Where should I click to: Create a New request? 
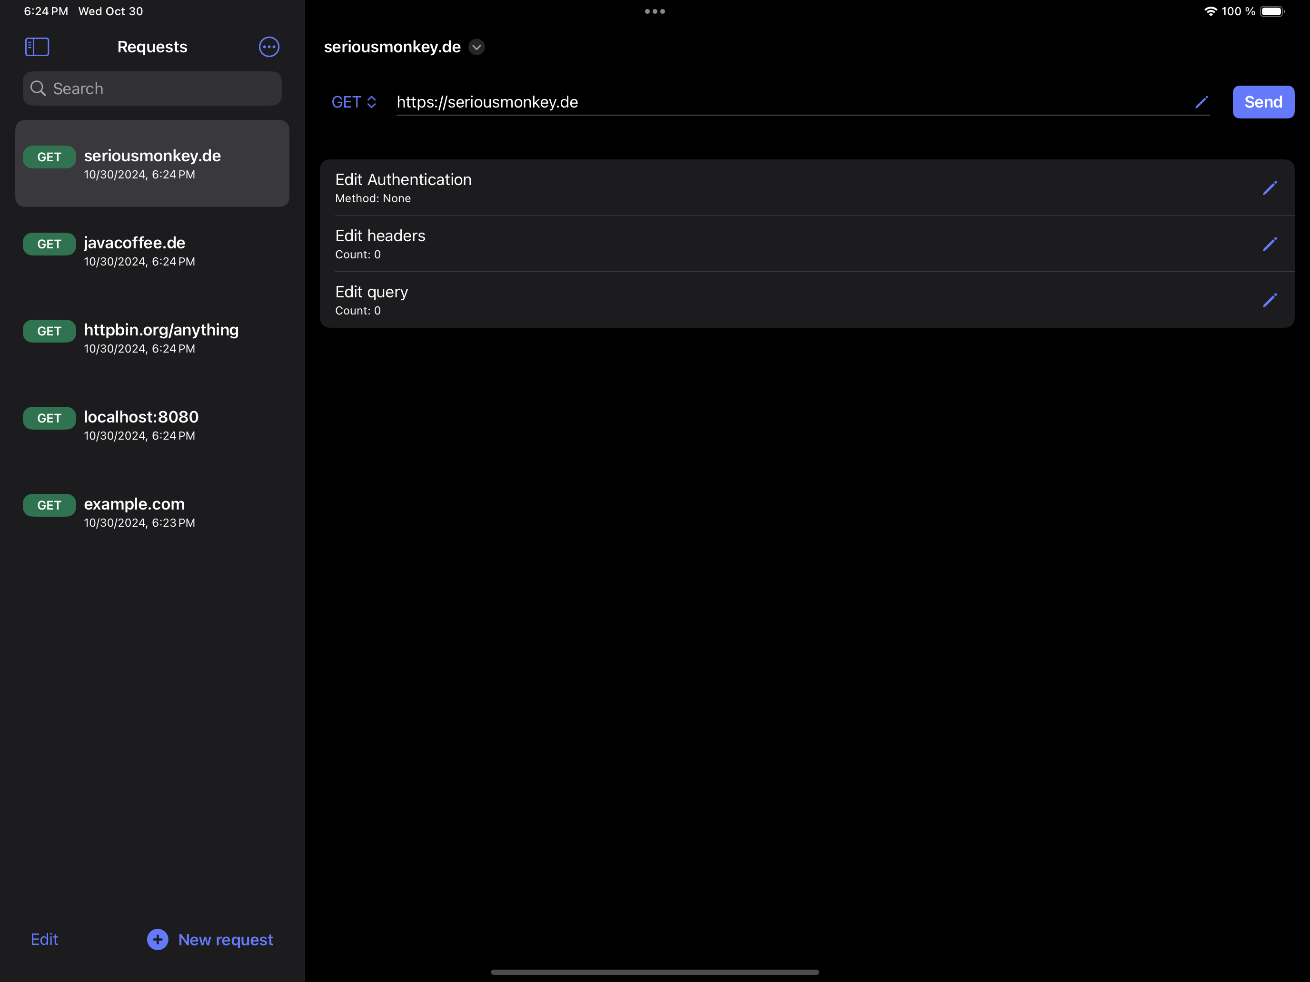[x=210, y=939]
